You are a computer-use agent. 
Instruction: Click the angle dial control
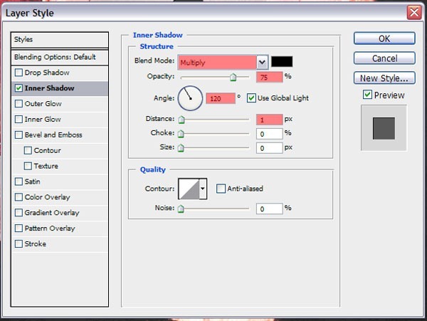(x=190, y=98)
